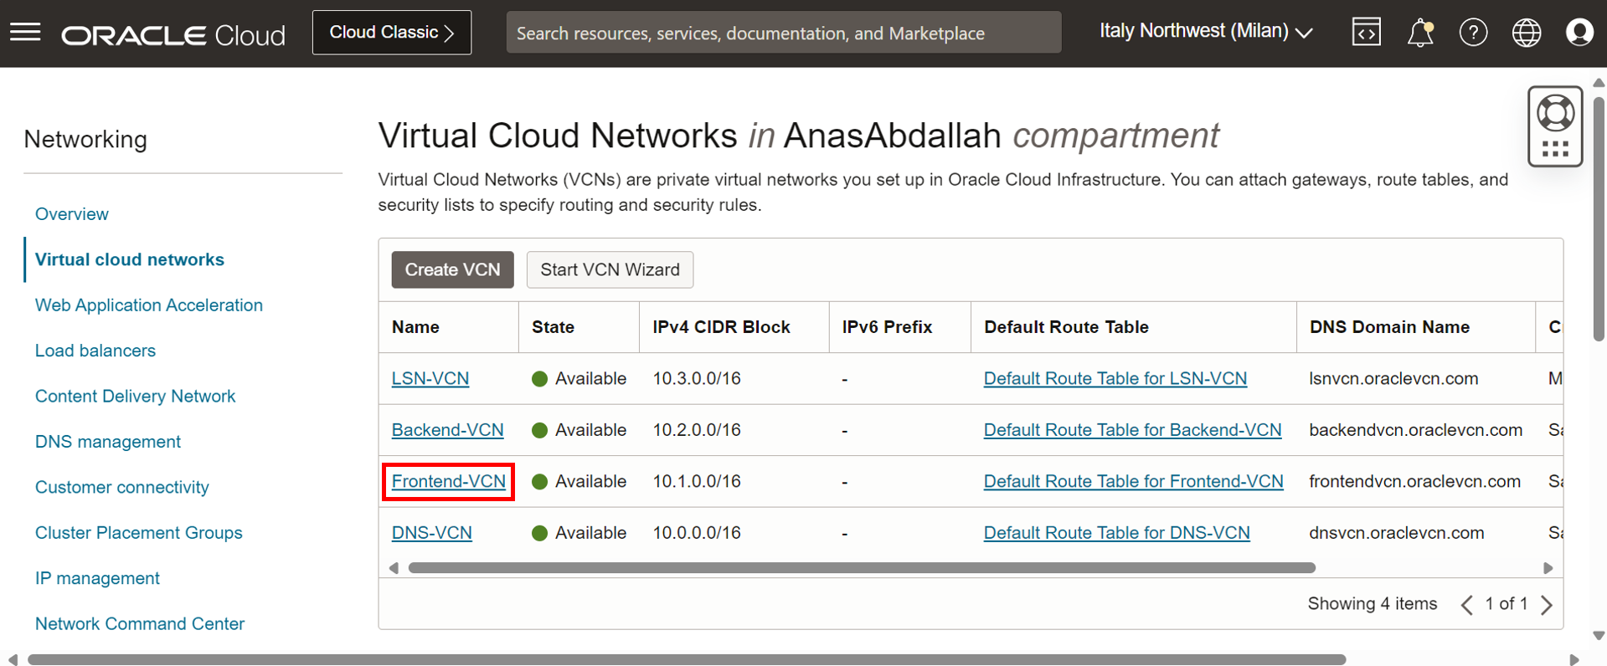The height and width of the screenshot is (666, 1607).
Task: Open the Frontend-VCN link
Action: 449,481
